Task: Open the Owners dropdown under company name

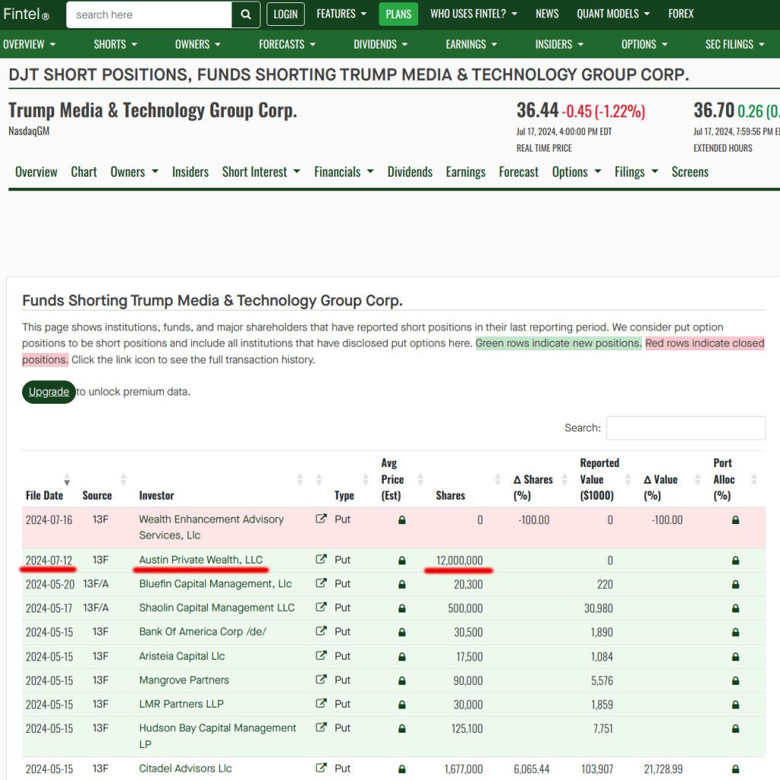Action: click(x=134, y=172)
